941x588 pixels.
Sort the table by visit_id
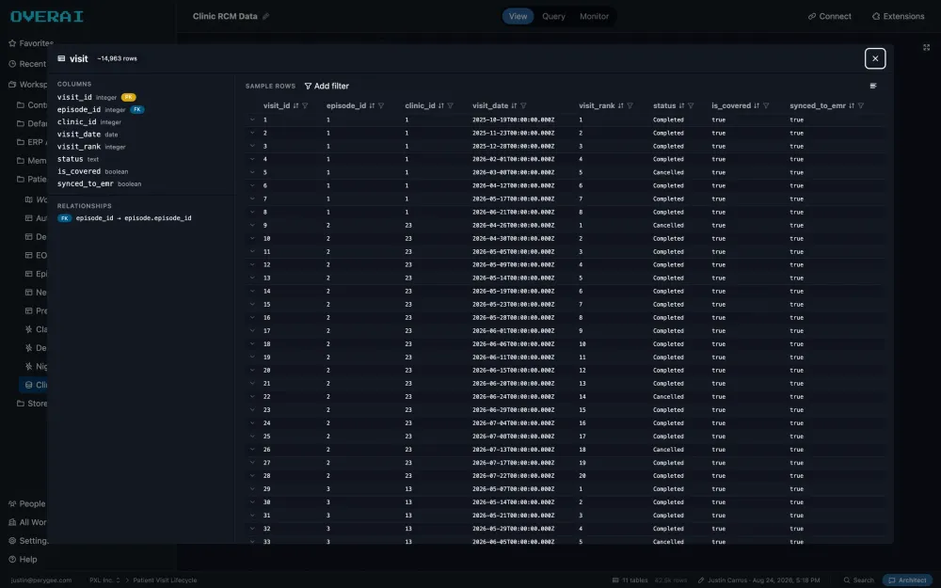pos(295,105)
